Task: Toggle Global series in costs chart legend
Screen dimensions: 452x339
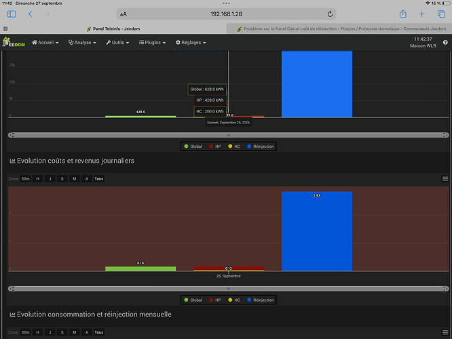Action: tap(193, 300)
